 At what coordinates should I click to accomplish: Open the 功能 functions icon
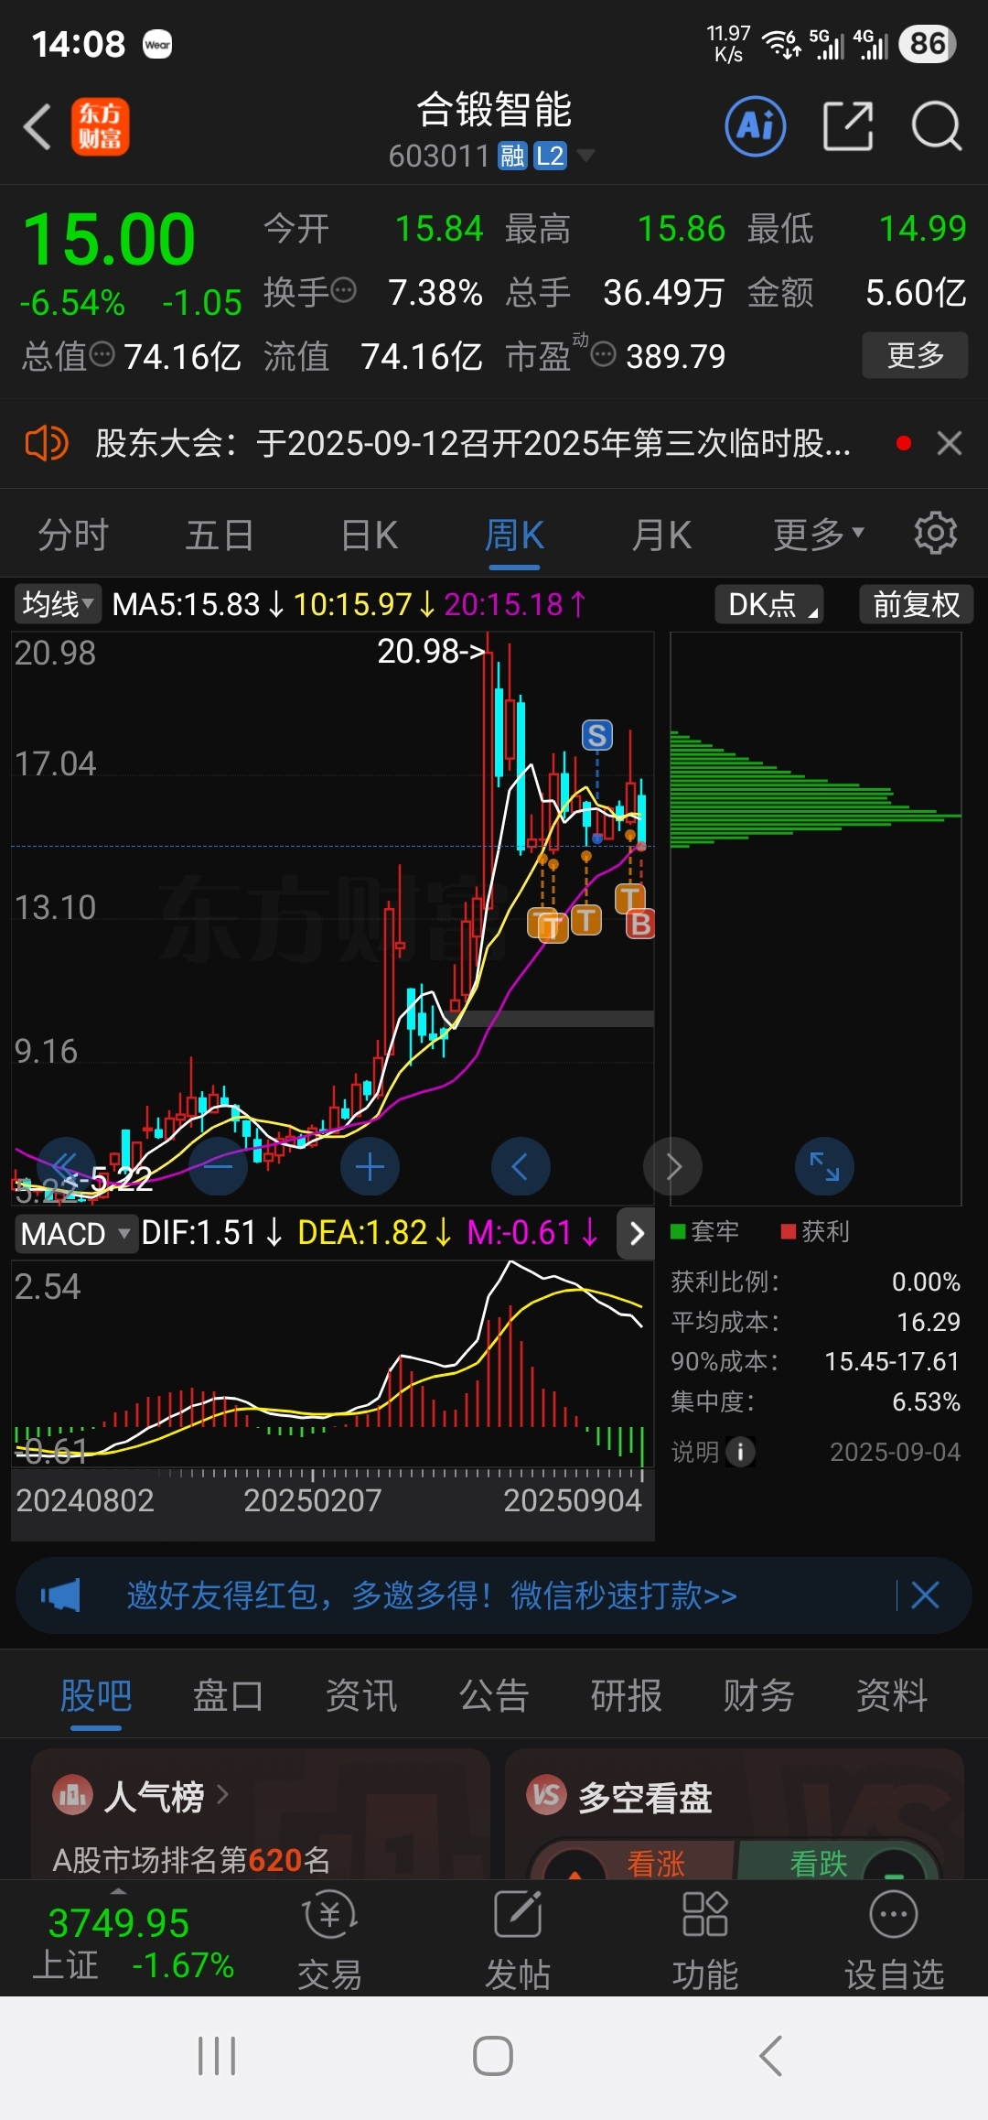[705, 1940]
